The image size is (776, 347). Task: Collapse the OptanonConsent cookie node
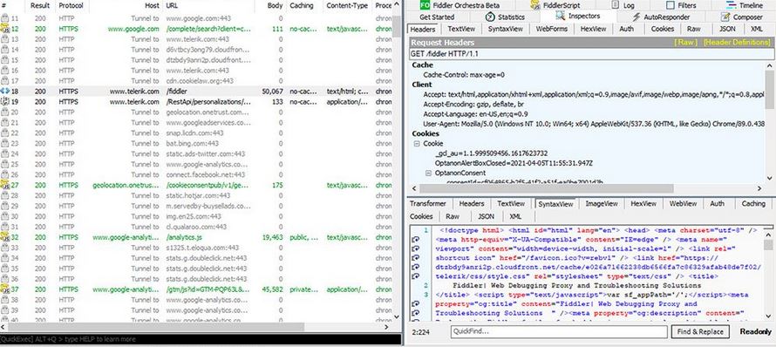click(428, 173)
